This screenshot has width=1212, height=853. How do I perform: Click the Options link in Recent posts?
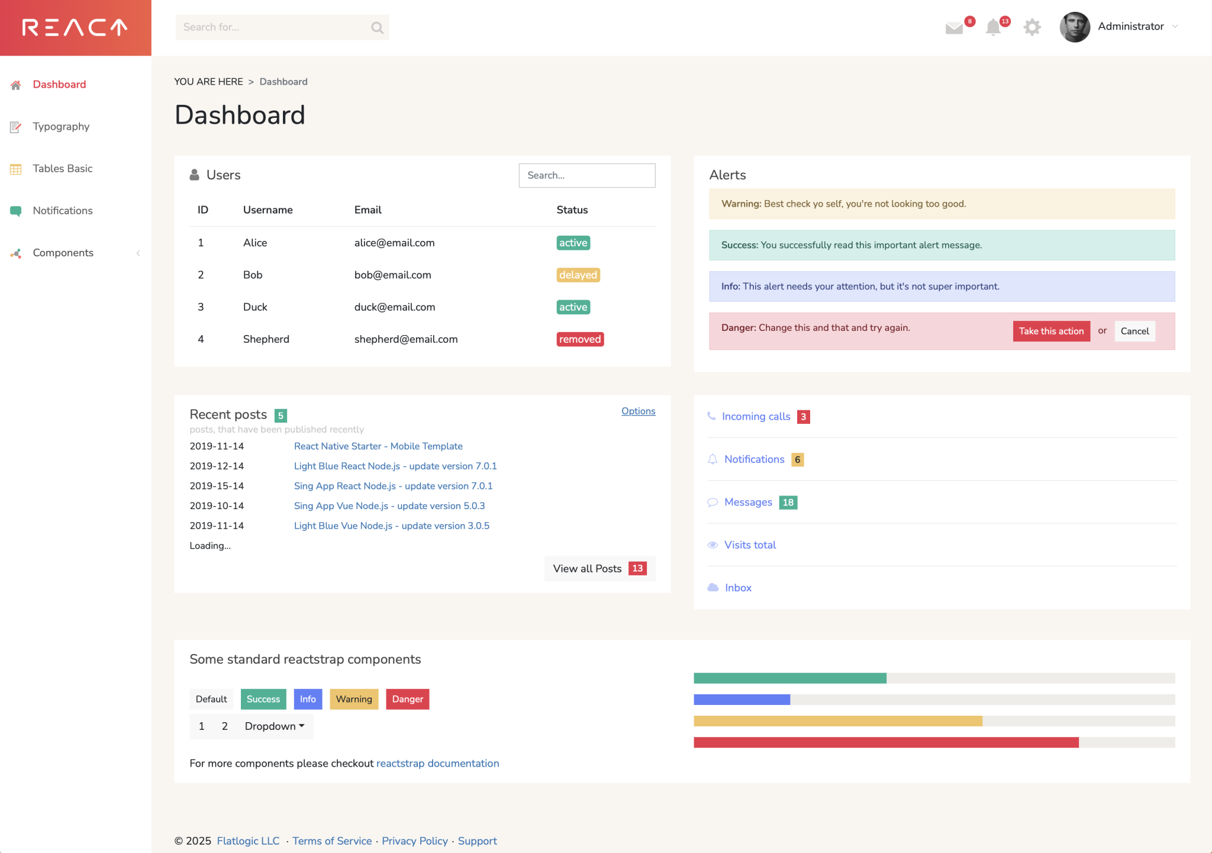coord(638,411)
